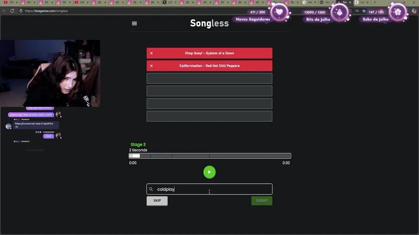
Task: Open the Songless hamburger menu
Action: (134, 23)
